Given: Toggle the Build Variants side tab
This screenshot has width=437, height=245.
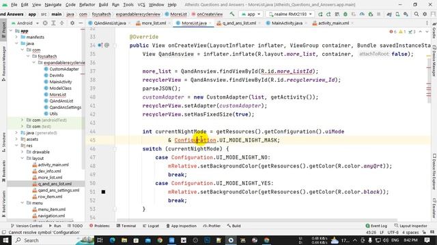Looking at the screenshot, I should click(x=3, y=204).
